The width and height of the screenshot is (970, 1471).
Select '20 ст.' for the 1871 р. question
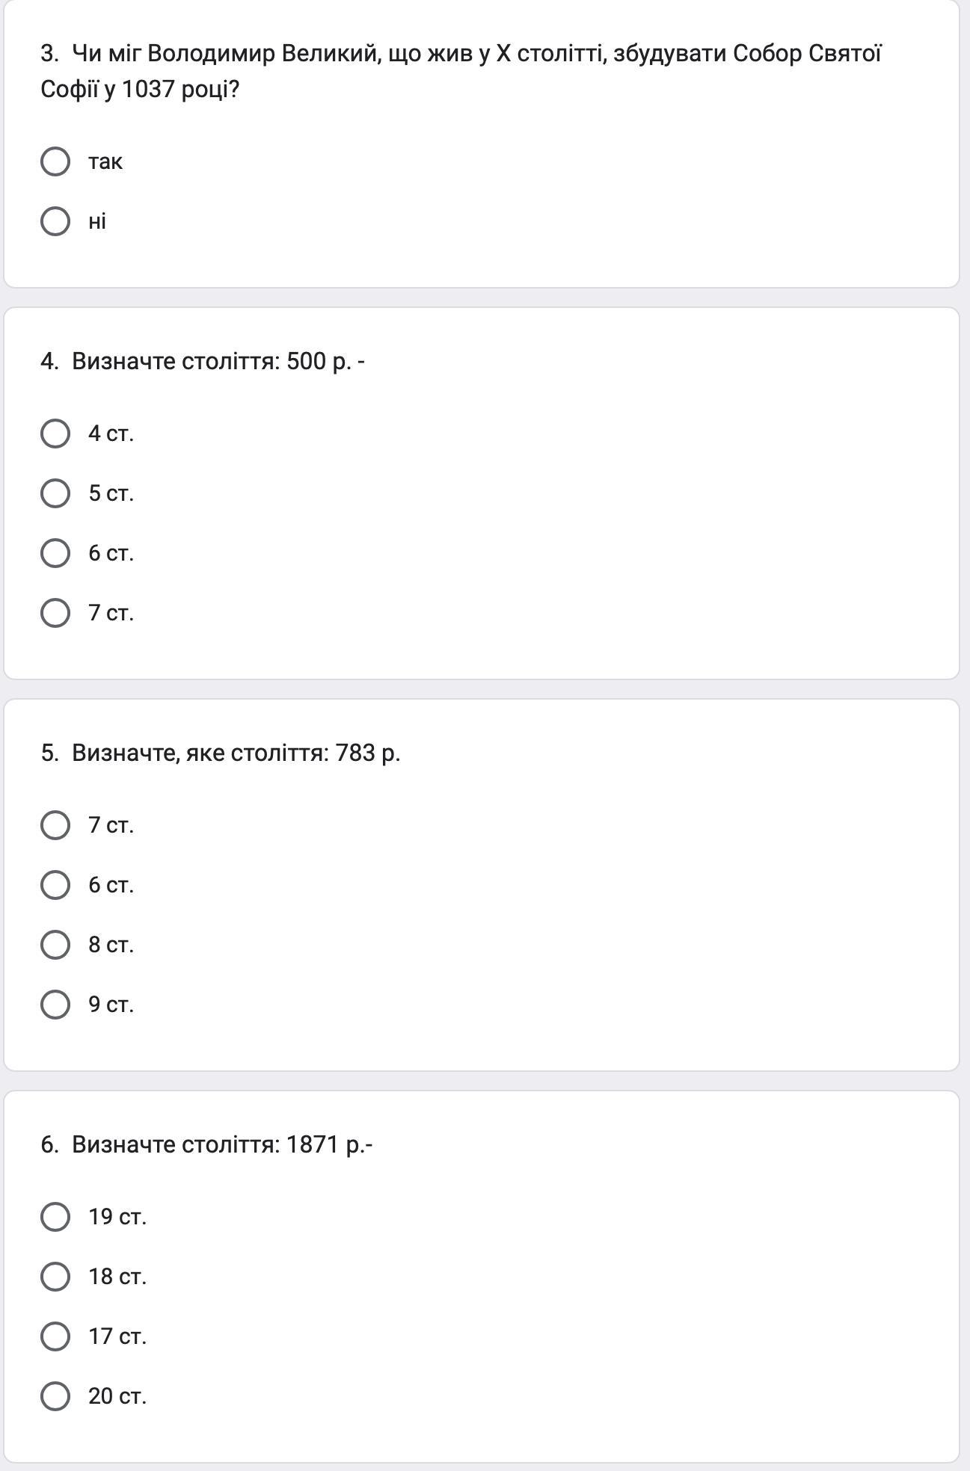(55, 1396)
